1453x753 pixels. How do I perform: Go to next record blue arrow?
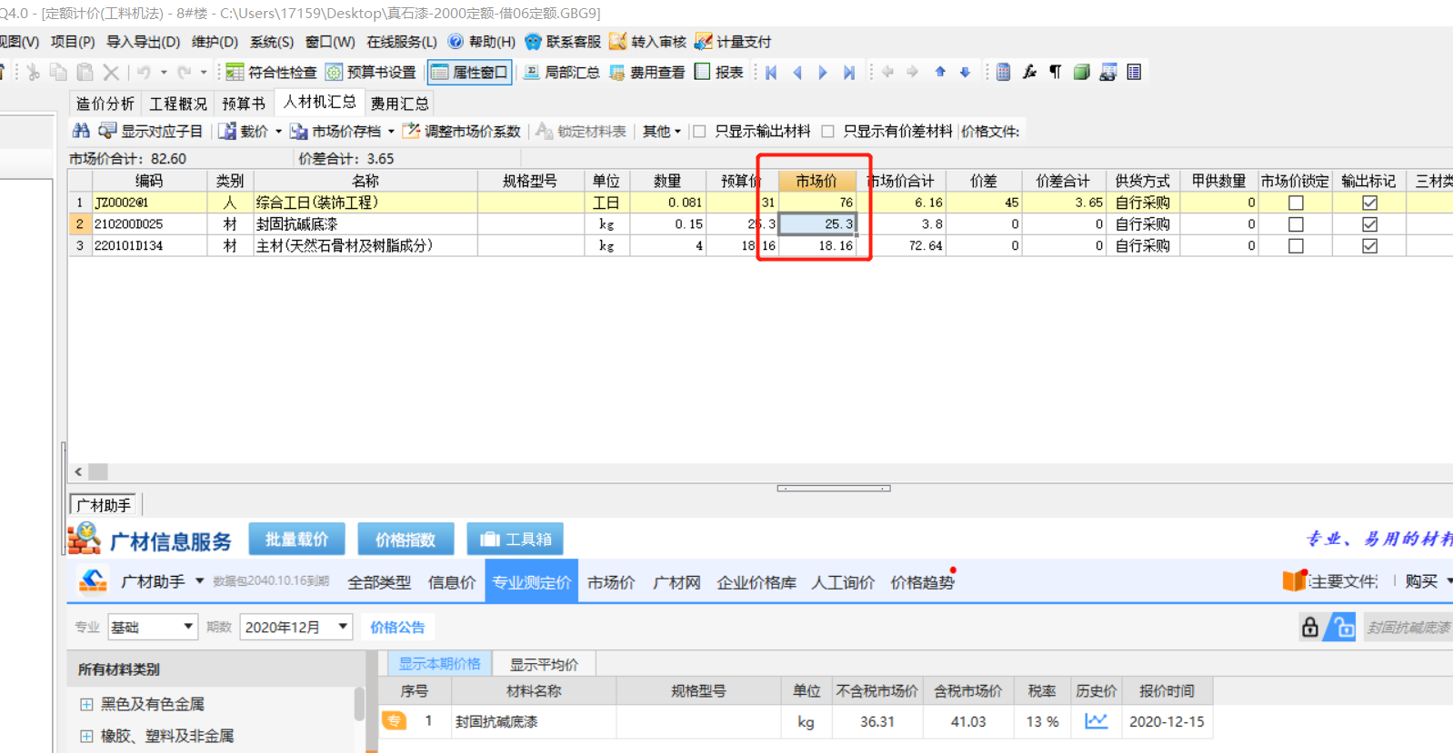click(x=823, y=72)
